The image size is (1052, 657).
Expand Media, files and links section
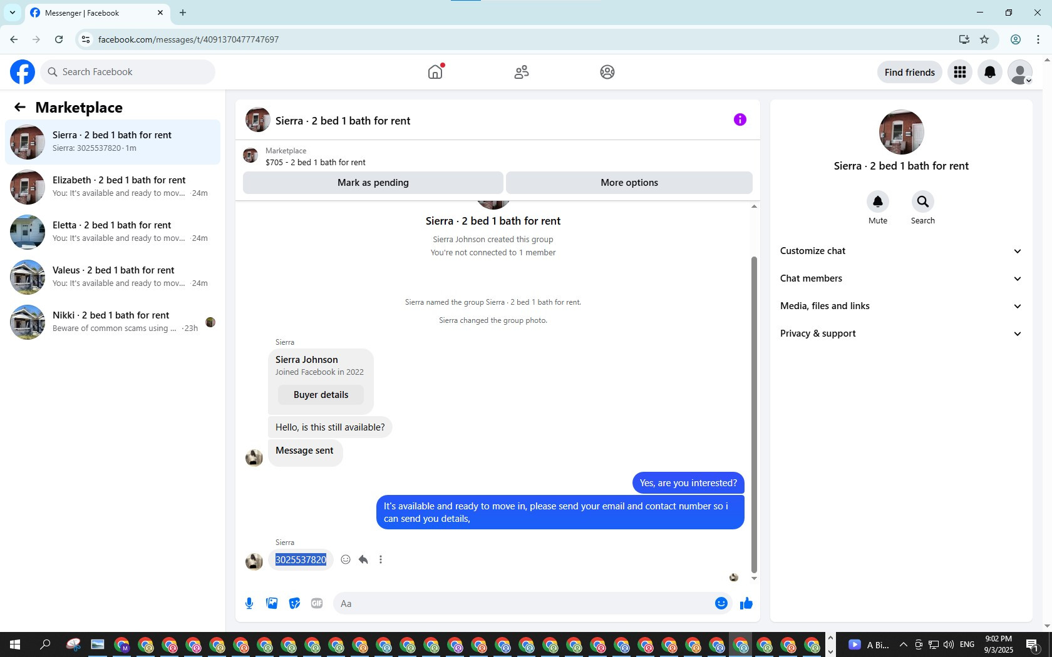901,306
